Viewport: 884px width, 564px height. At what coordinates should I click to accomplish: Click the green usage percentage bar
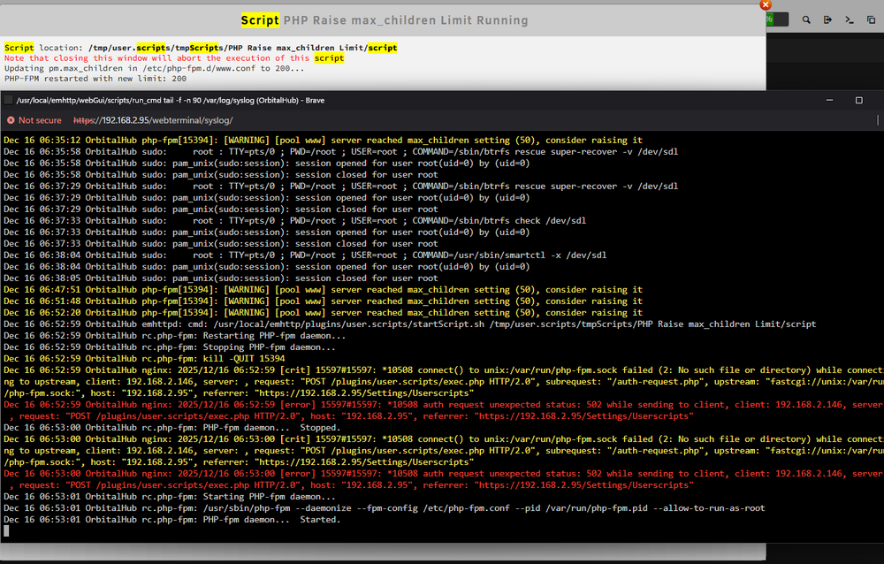777,19
